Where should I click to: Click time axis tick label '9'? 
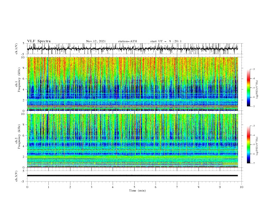pyautogui.click(x=220, y=187)
